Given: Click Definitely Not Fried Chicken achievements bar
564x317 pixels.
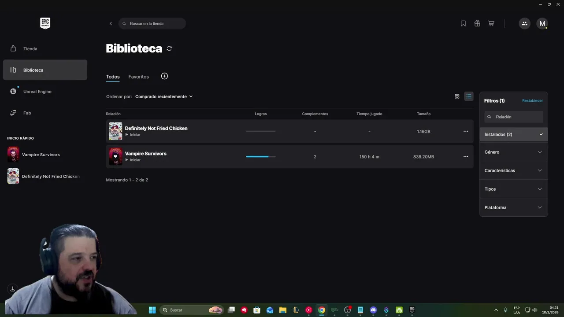Looking at the screenshot, I should click(261, 131).
